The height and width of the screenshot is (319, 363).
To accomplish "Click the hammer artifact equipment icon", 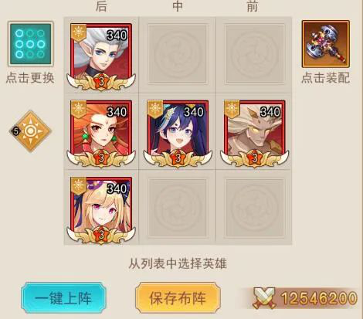I will point(326,44).
